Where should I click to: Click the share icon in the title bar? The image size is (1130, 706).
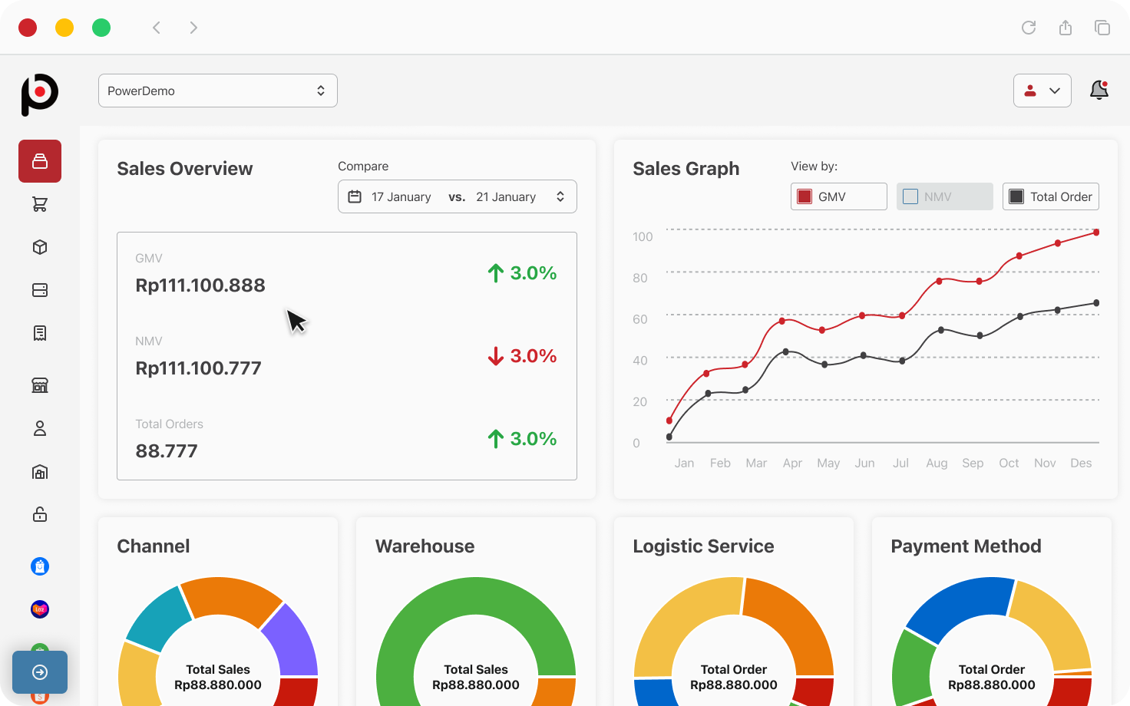point(1066,28)
